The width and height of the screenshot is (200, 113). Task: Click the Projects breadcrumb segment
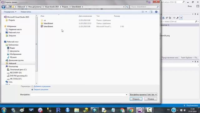[65, 7]
